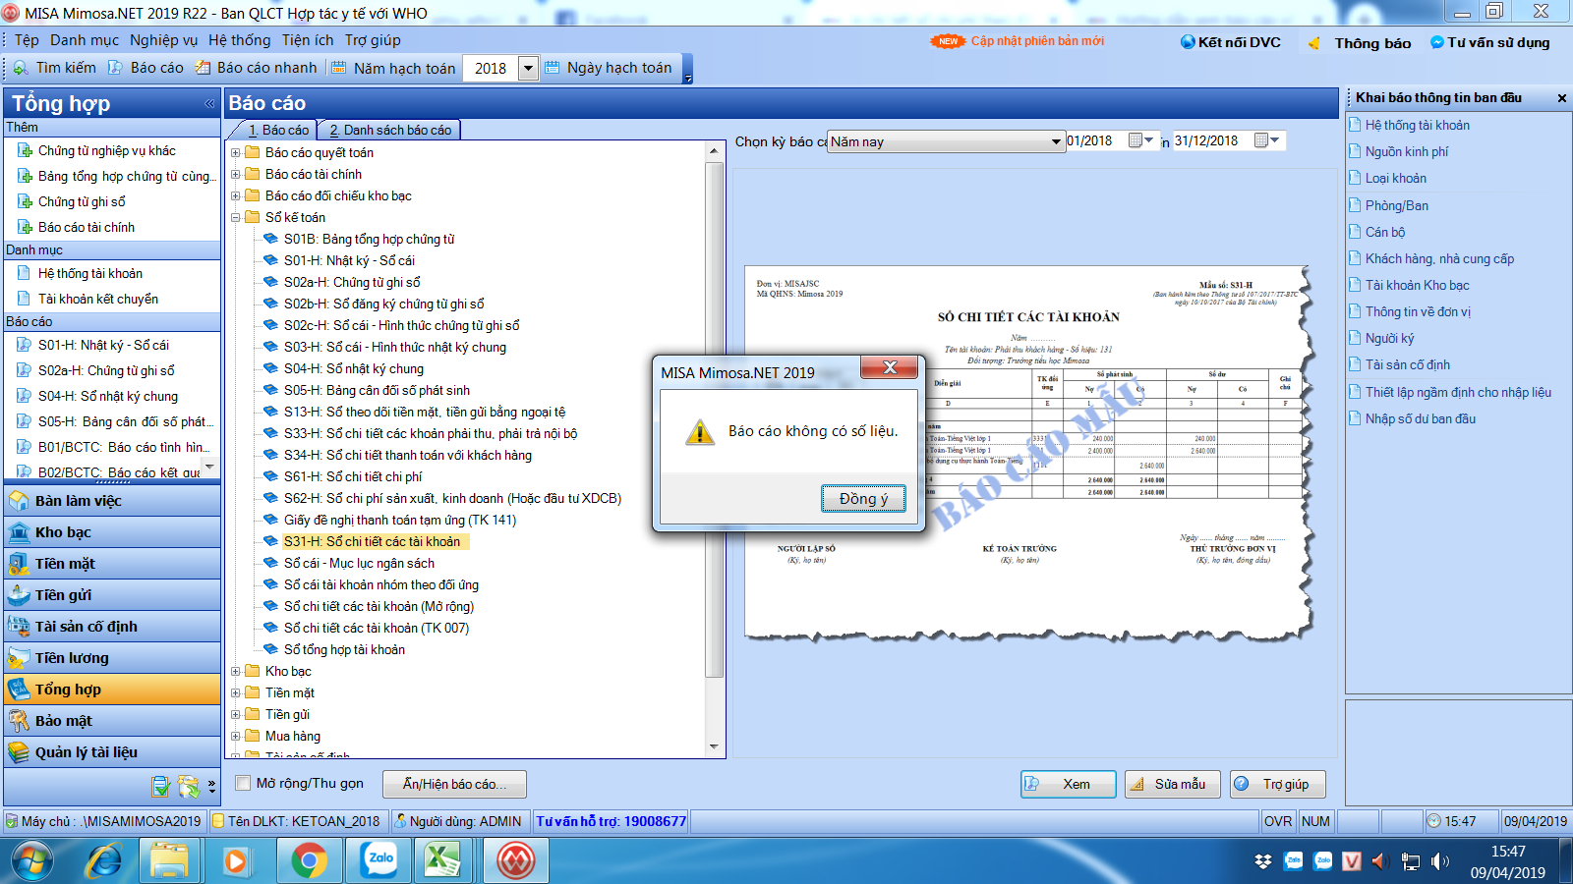Open Google Chrome from taskbar

[x=309, y=861]
